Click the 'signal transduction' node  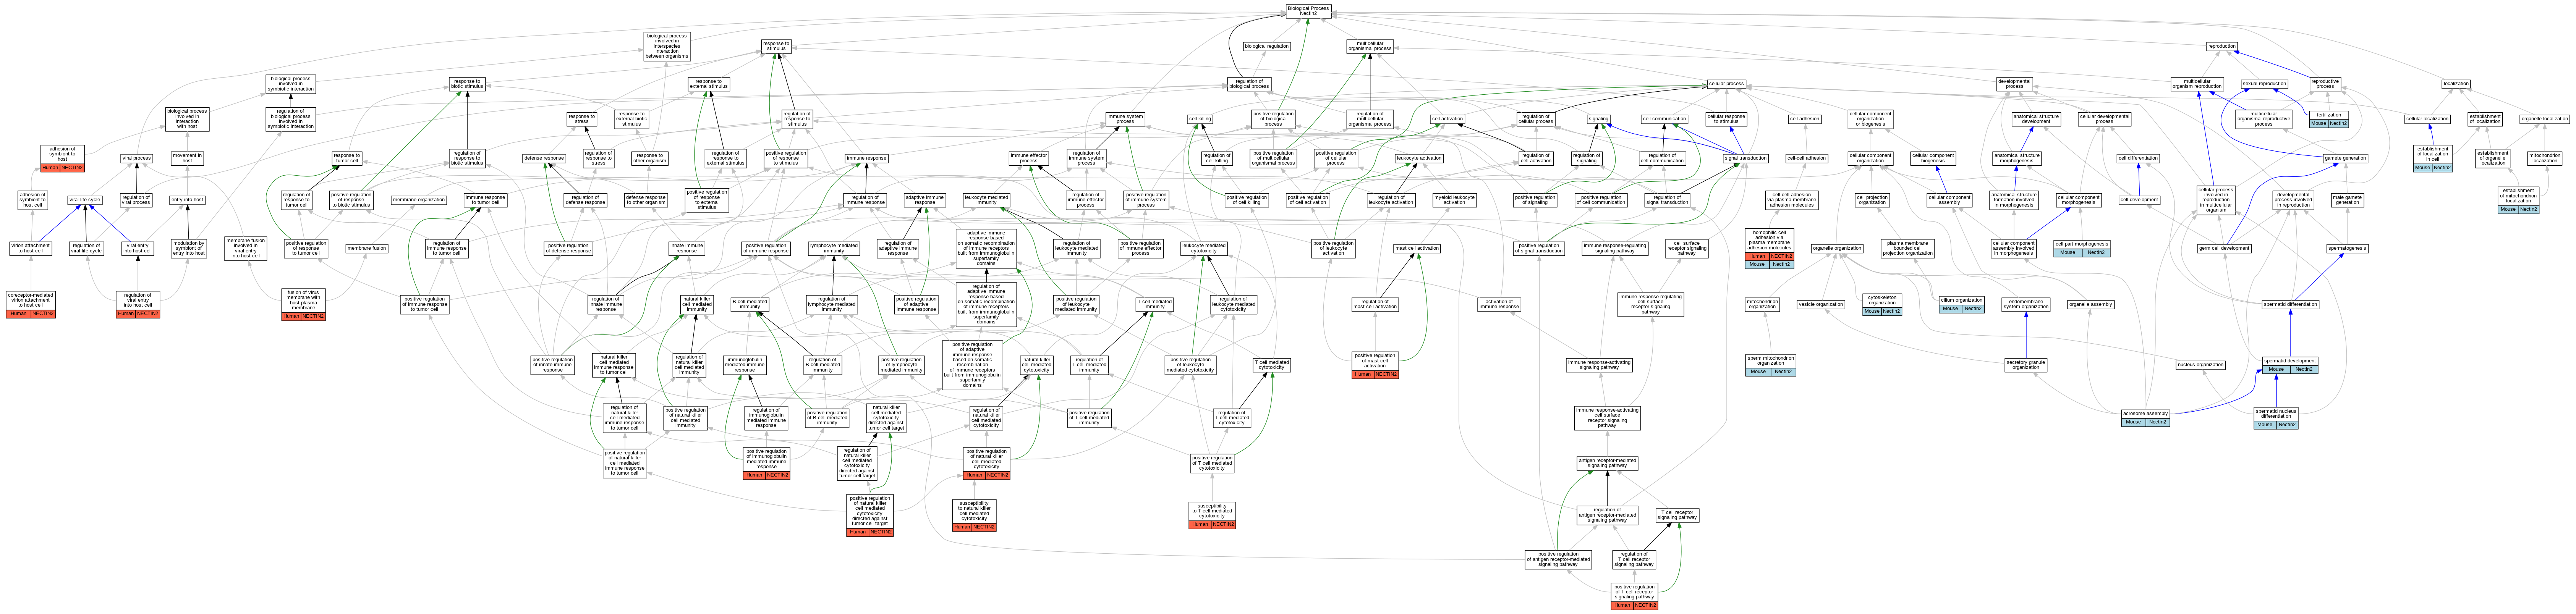point(1746,158)
